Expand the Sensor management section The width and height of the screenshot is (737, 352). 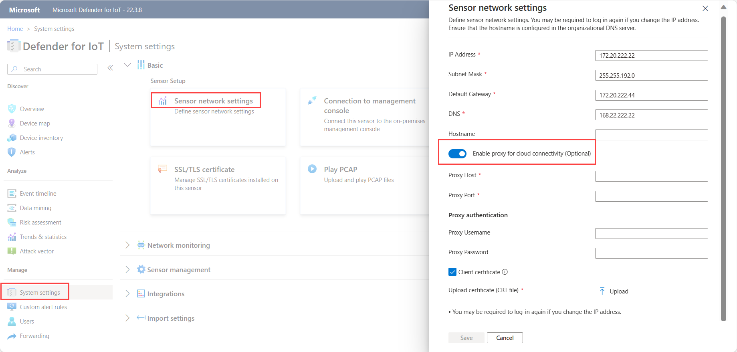pos(127,269)
